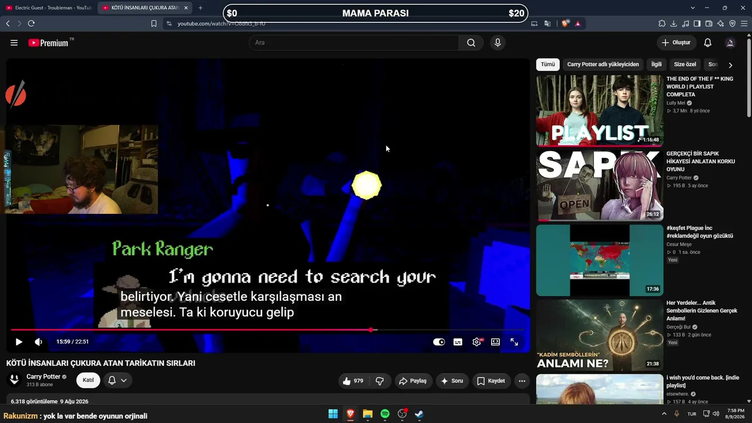Switch to theater mode view
The image size is (752, 423).
point(495,342)
